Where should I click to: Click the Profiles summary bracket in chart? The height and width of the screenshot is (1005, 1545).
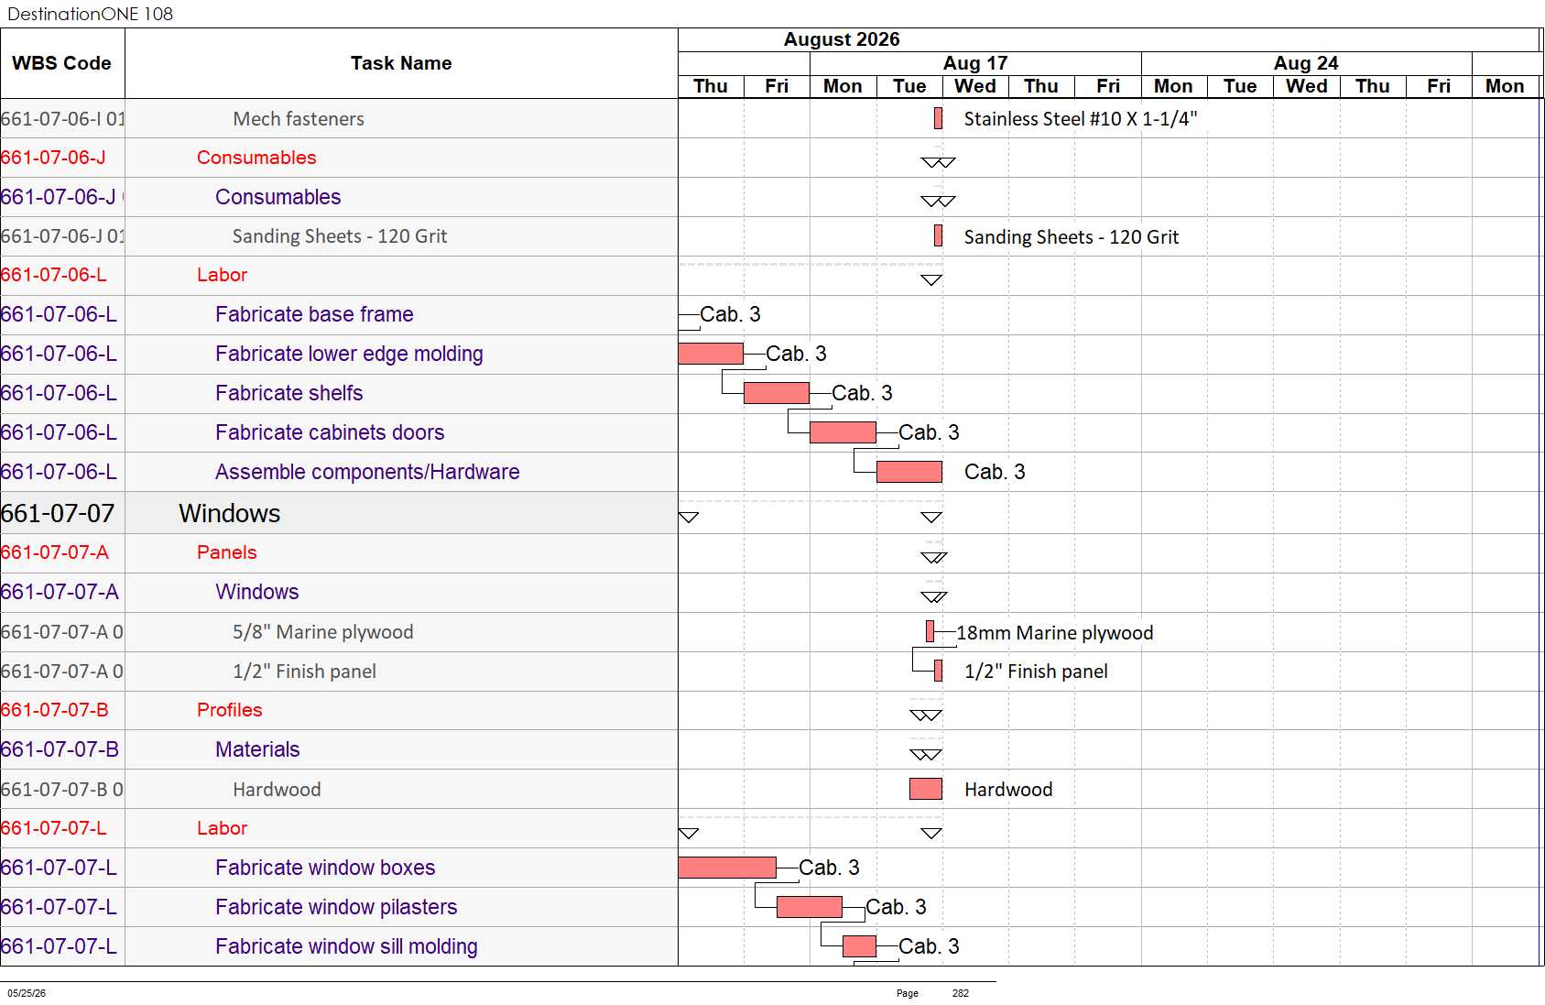point(926,716)
